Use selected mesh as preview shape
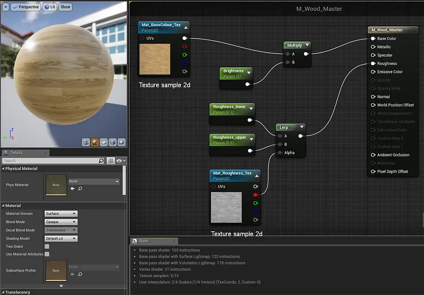The height and width of the screenshot is (295, 424). click(122, 142)
